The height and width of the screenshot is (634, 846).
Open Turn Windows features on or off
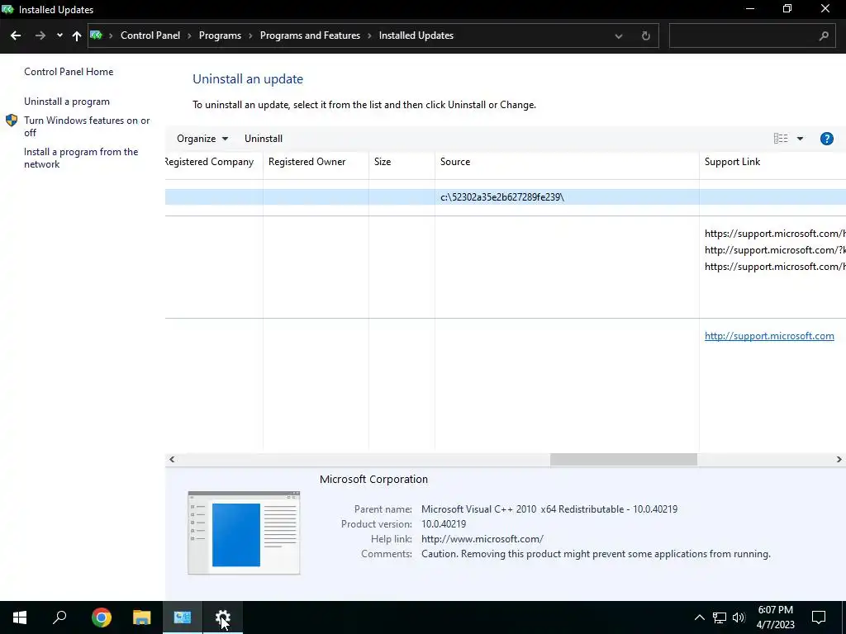(x=86, y=126)
